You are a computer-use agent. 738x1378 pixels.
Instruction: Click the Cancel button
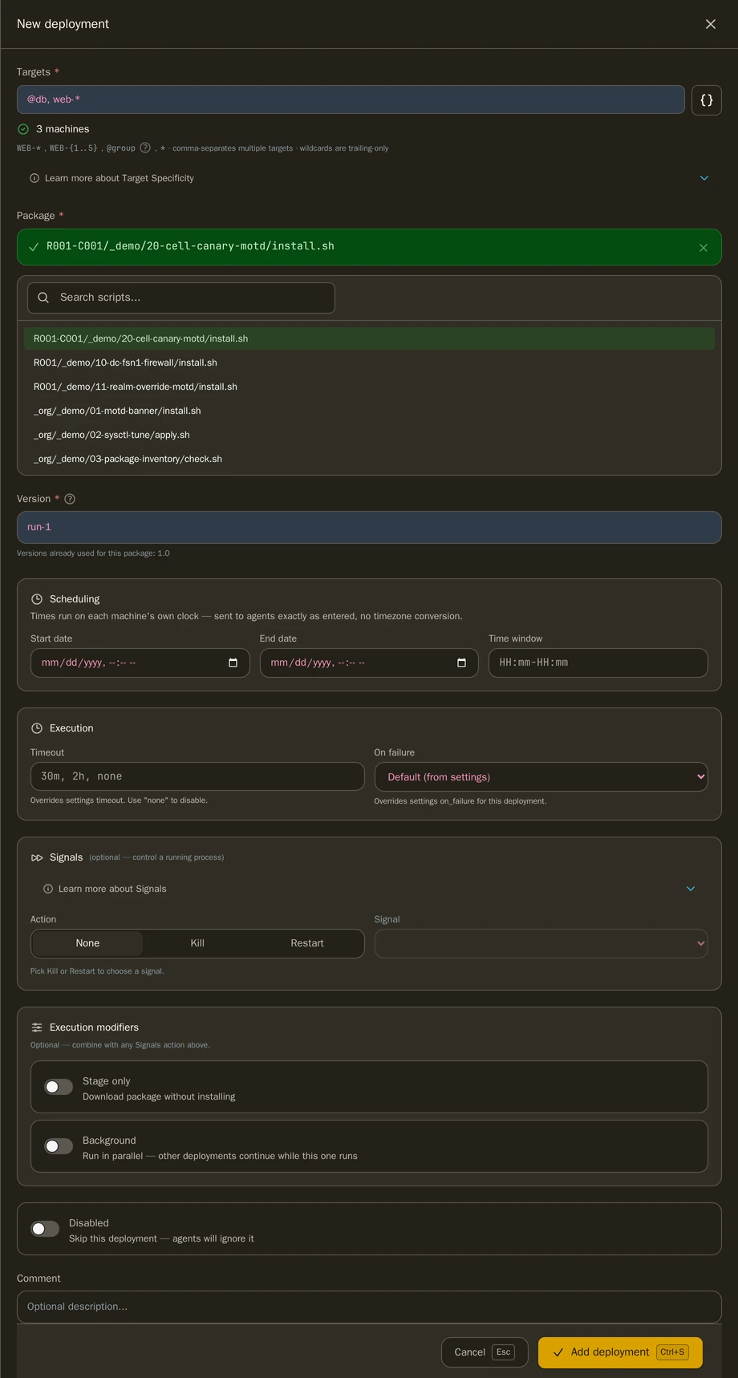(x=485, y=1352)
